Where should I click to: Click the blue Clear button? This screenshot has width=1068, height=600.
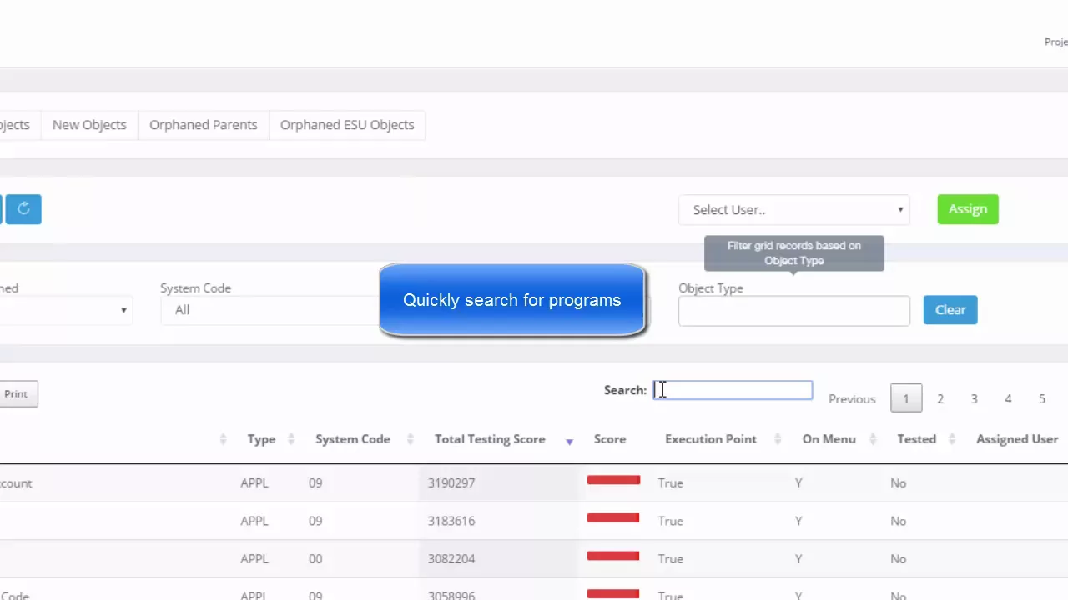(x=950, y=310)
